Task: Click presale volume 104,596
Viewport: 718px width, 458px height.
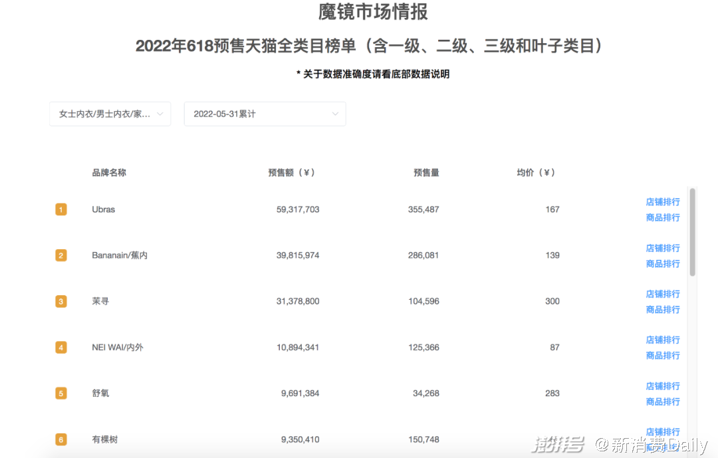Action: [x=423, y=301]
